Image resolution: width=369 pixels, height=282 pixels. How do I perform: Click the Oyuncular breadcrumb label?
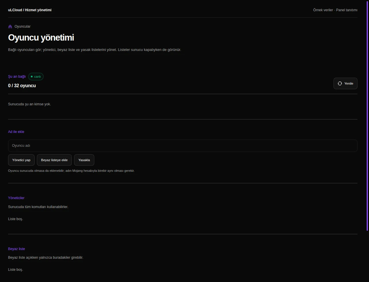[x=22, y=26]
